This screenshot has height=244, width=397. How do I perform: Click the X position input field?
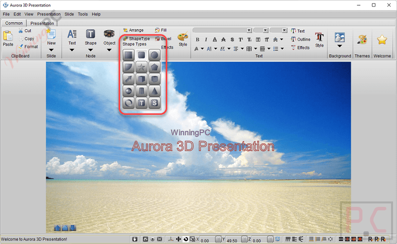207,240
